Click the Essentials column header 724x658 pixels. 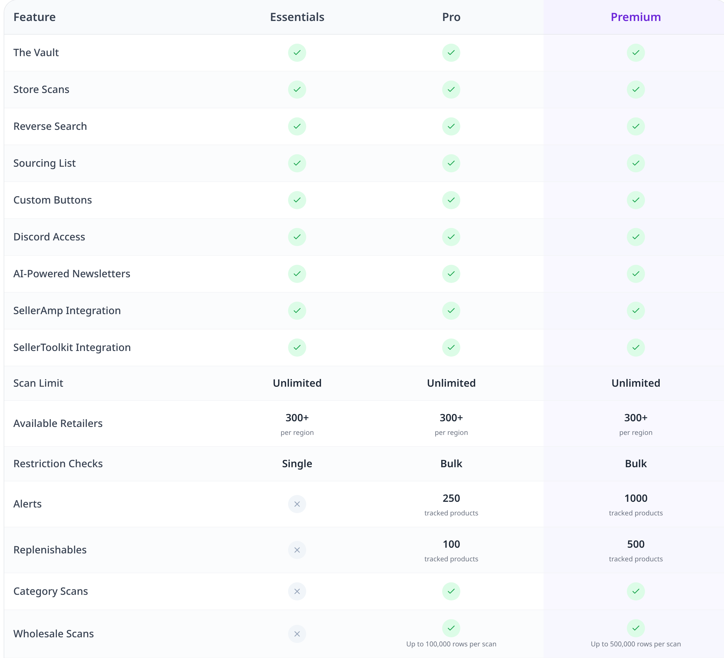coord(297,17)
